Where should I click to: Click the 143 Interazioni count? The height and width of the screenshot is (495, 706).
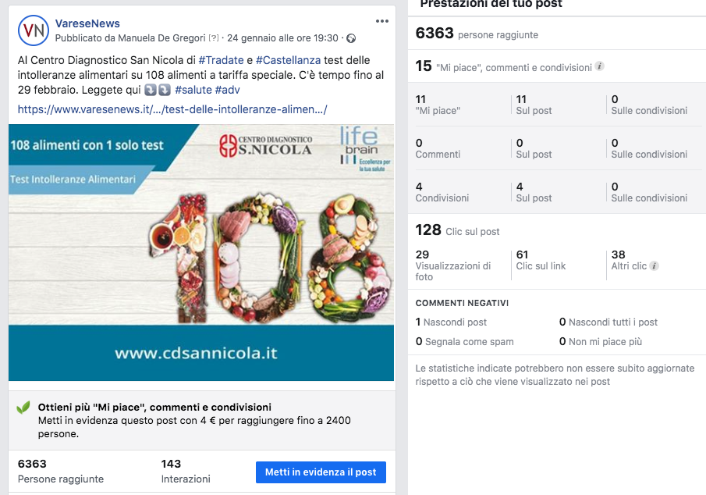pyautogui.click(x=186, y=471)
